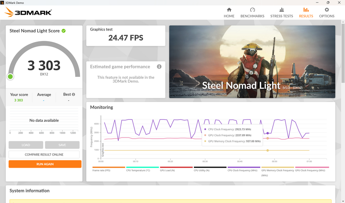
Task: Click the yellow GPU memory clock data point
Action: coord(268,150)
